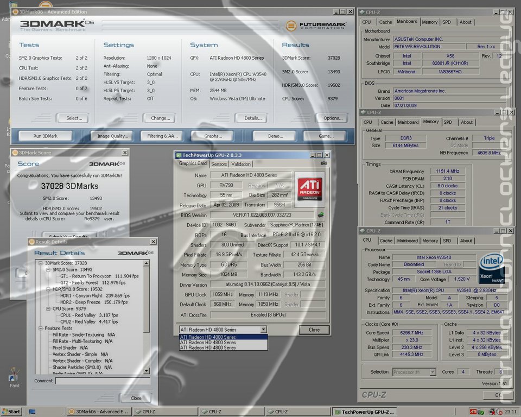Click the Intel Xeon logo in CPU-Z

point(492,269)
